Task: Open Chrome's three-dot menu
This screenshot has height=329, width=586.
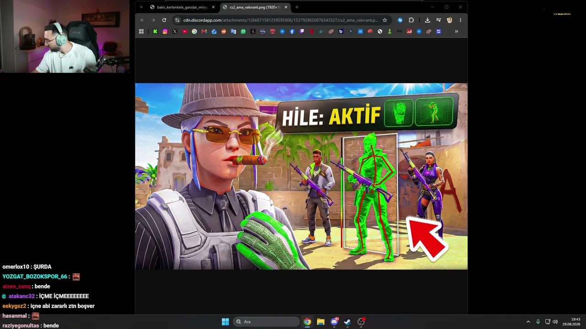Action: pos(460,20)
